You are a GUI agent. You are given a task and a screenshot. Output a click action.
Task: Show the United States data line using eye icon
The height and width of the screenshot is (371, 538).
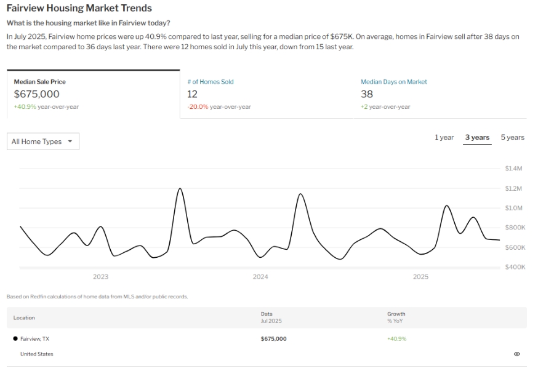[516, 354]
